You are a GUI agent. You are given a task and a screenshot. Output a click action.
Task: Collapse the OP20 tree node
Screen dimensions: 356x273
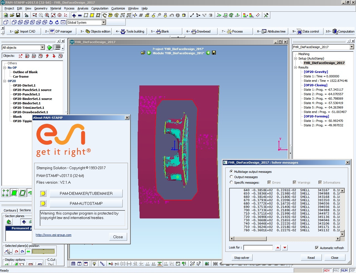click(x=5, y=81)
